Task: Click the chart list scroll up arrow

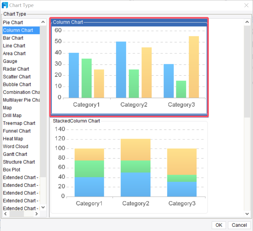Action: [43, 22]
